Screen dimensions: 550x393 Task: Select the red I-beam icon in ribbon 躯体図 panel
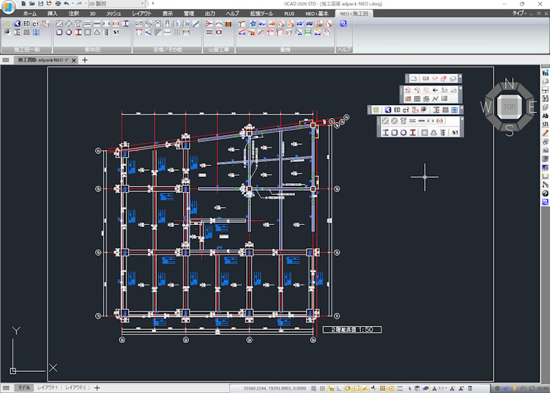78,32
